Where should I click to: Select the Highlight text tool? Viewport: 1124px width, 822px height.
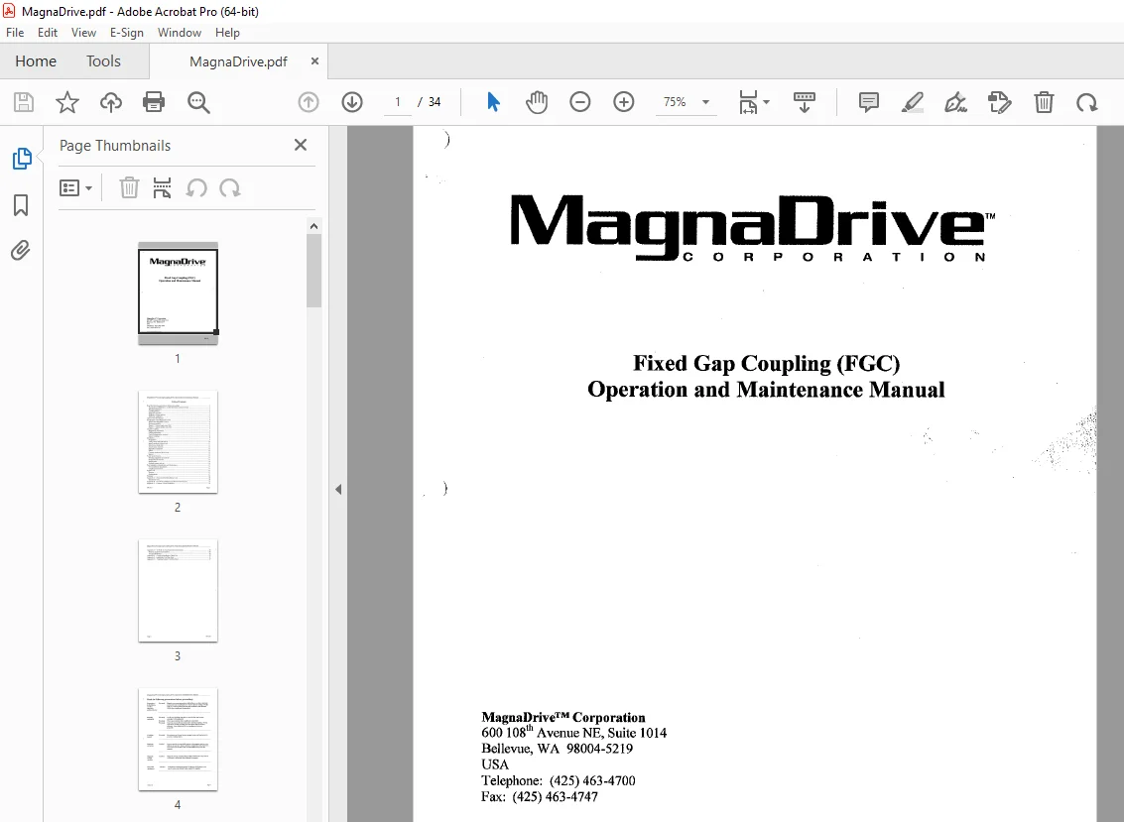tap(912, 102)
